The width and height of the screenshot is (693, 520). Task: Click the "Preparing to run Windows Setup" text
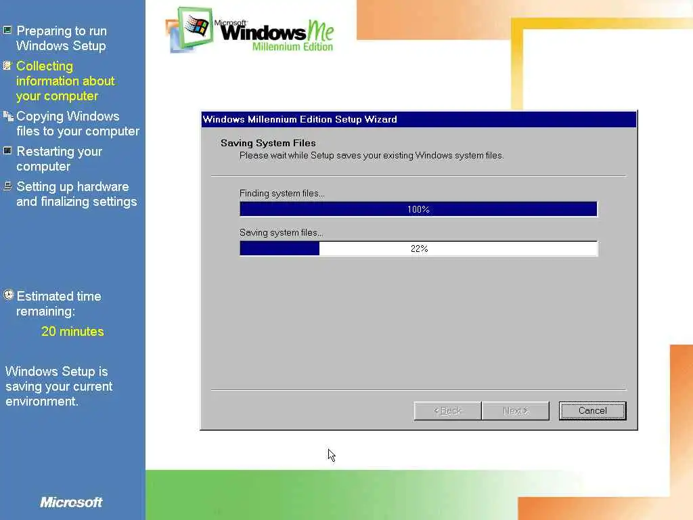tap(62, 38)
